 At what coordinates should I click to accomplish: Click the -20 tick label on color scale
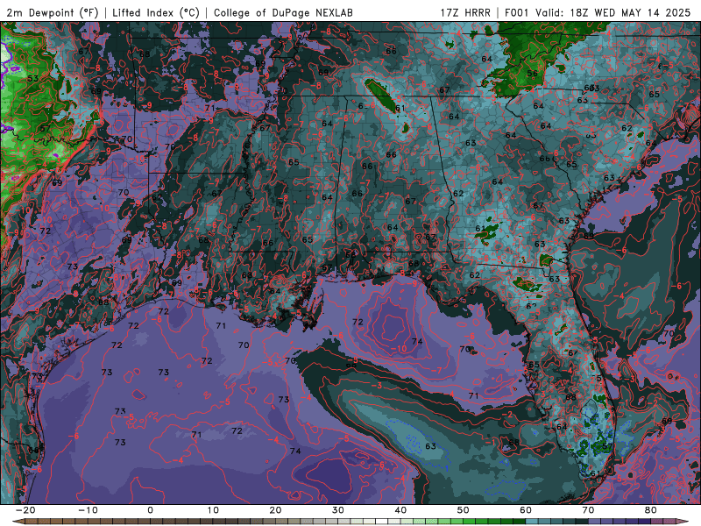(x=25, y=510)
